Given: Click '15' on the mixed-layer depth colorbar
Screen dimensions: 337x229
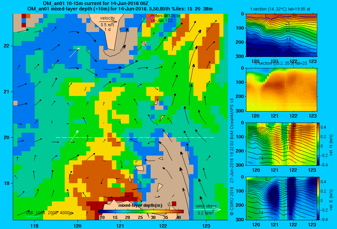Looking at the screenshot, I should [x=115, y=218].
